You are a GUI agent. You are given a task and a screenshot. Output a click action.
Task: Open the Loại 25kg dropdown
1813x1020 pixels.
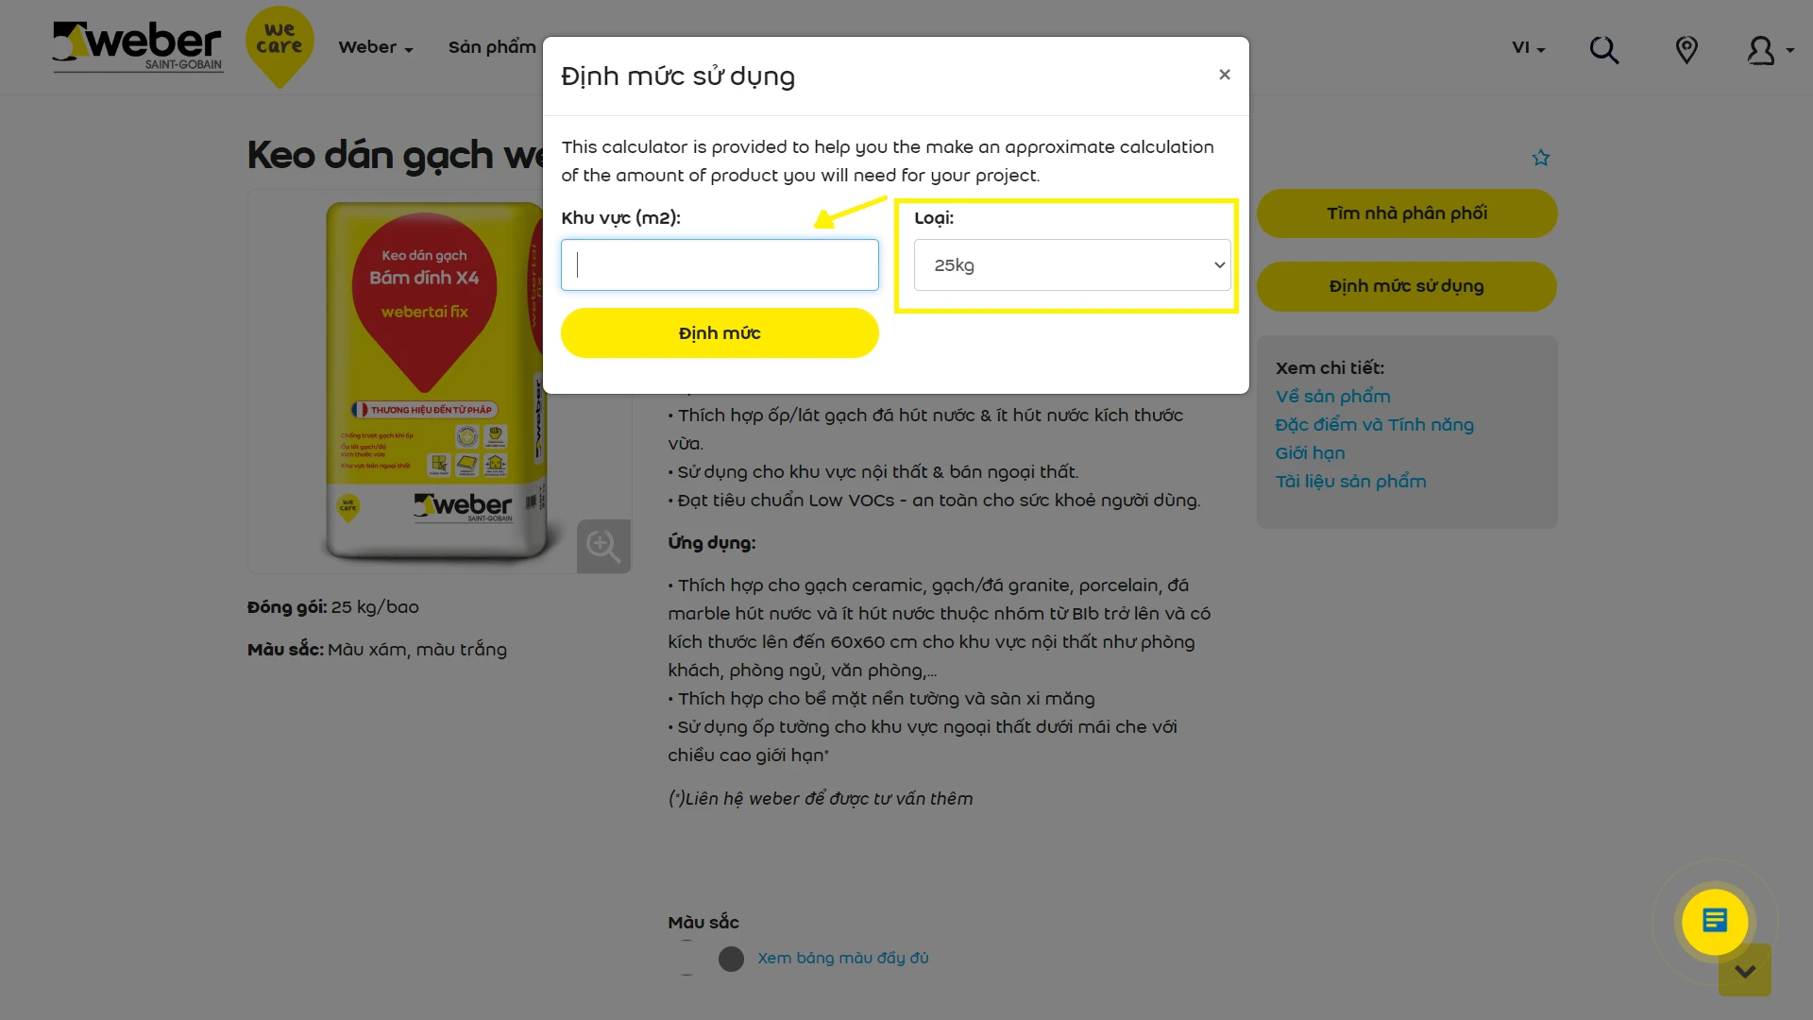point(1072,265)
